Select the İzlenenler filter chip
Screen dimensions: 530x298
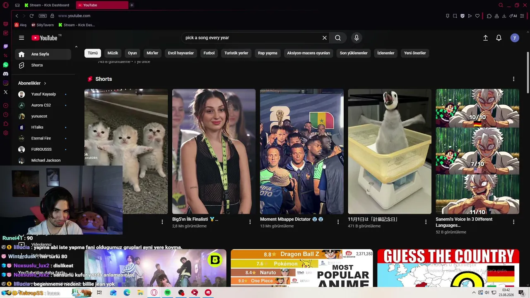point(386,53)
